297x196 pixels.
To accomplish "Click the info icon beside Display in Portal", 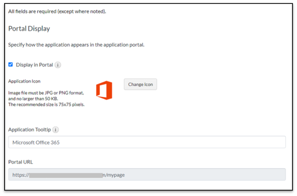I will click(x=58, y=65).
